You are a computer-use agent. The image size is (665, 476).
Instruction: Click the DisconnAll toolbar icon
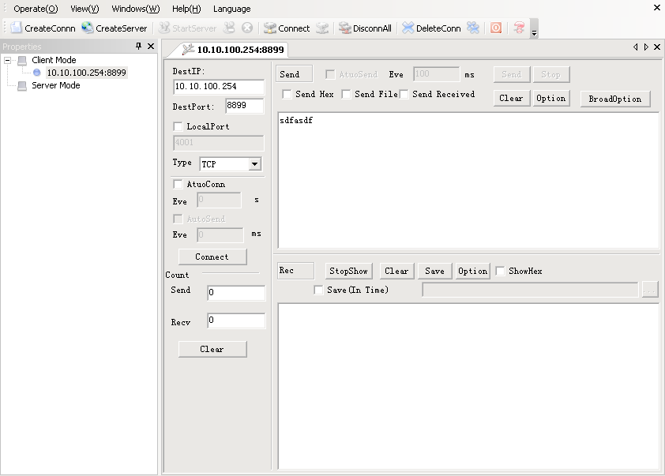[345, 28]
